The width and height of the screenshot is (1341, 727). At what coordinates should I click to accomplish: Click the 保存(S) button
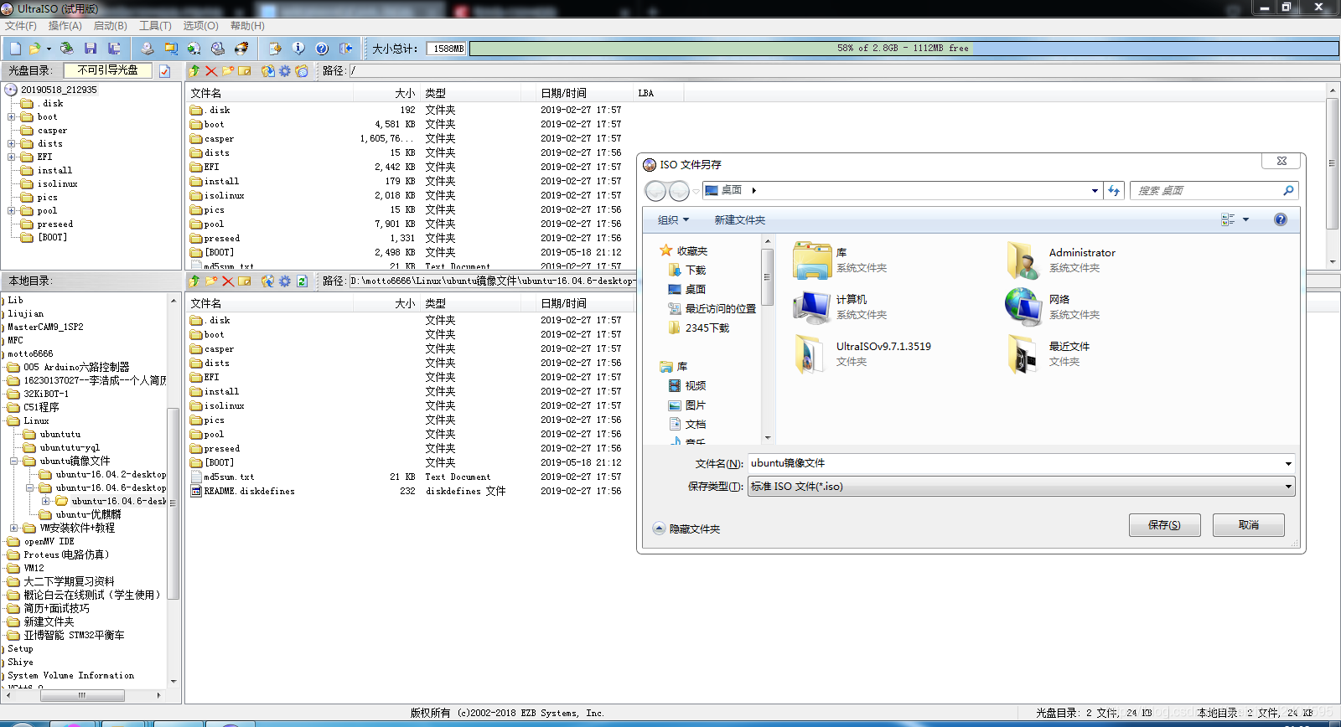click(1164, 525)
